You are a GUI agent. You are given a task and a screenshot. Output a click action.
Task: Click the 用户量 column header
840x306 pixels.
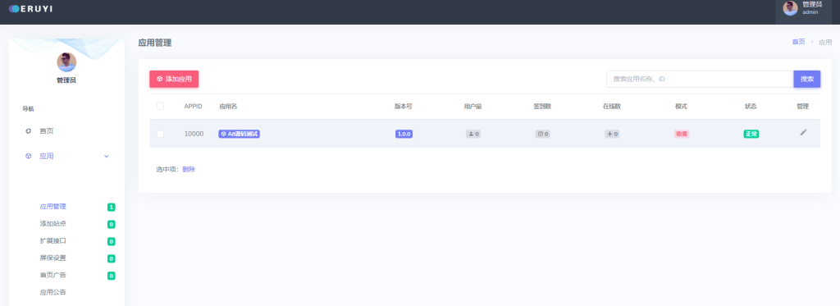(x=473, y=106)
